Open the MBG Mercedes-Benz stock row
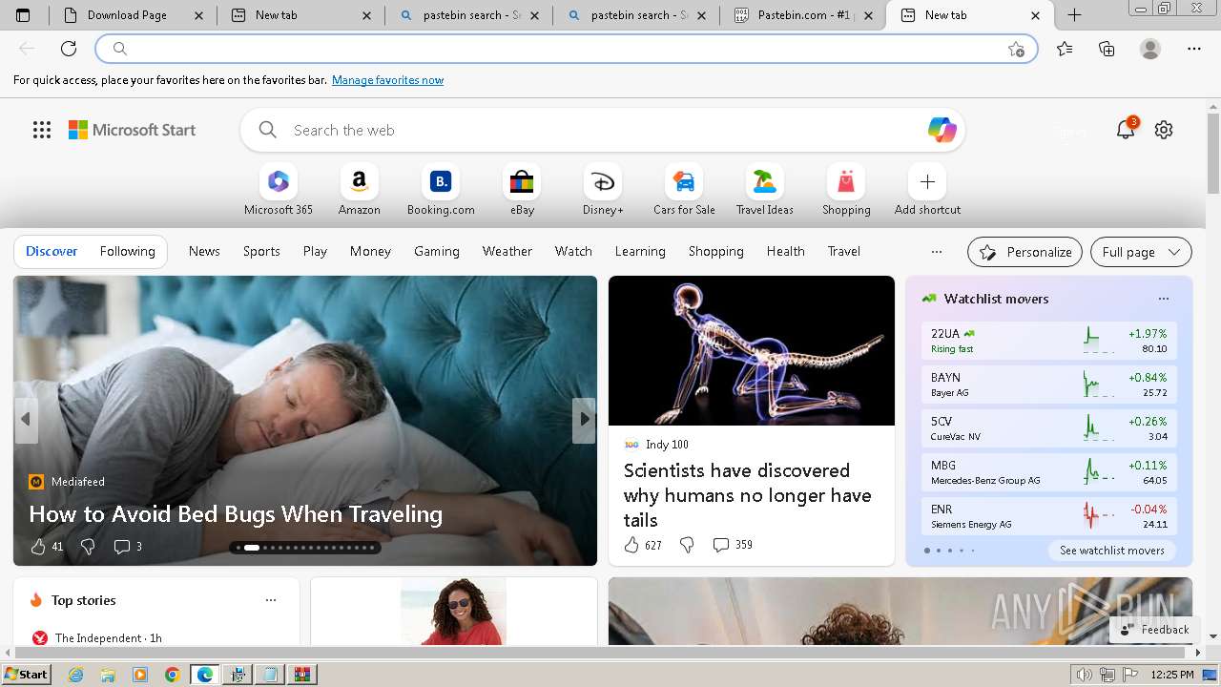Screen dimensions: 1221x687 tap(1049, 472)
